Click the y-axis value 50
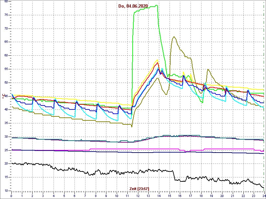This screenshot has width=266, height=199. (x=6, y=83)
